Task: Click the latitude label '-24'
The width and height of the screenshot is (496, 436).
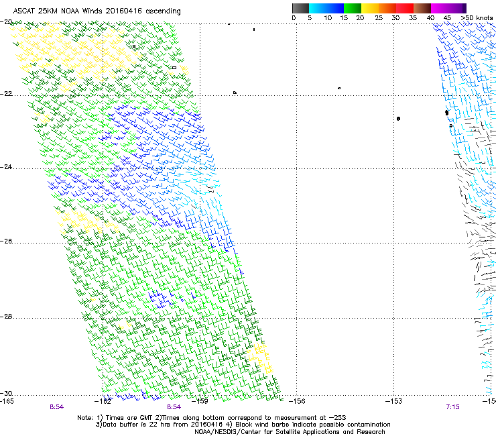Action: click(6, 167)
